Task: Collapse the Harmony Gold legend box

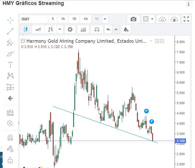Action: tap(23, 41)
